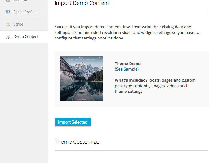Click the Theme Demo title text
The image size is (213, 163).
tap(128, 63)
